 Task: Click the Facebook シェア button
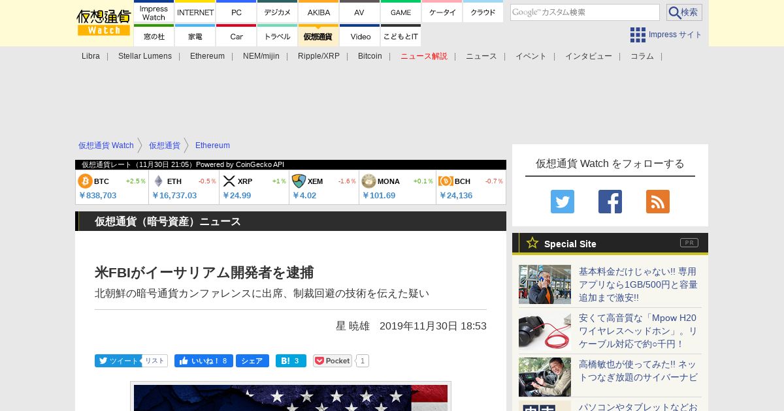click(x=252, y=361)
